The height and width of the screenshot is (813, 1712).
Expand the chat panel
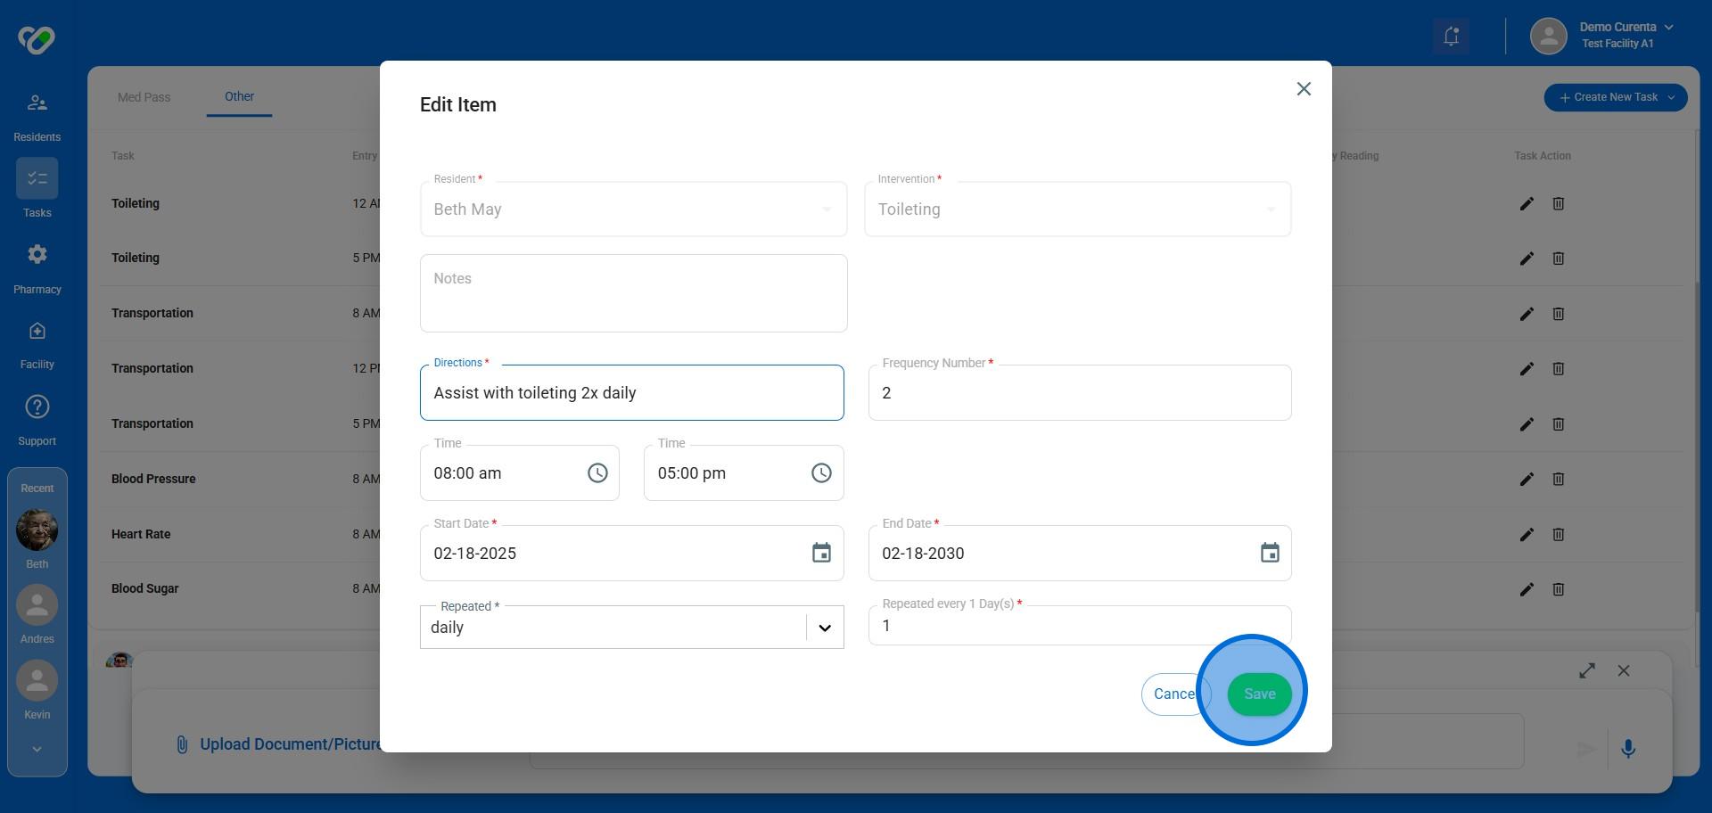coord(1586,670)
